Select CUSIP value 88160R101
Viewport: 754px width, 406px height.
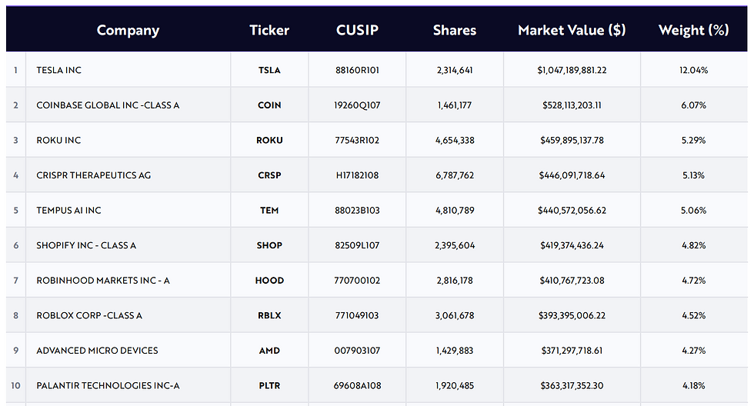pos(357,70)
